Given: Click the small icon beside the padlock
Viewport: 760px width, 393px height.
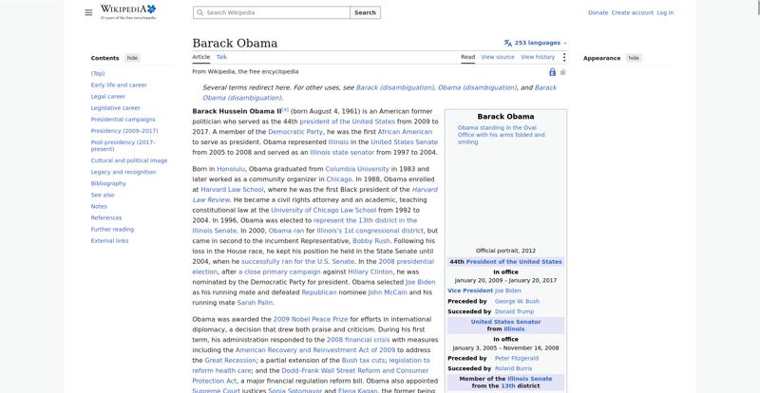Looking at the screenshot, I should coord(562,72).
